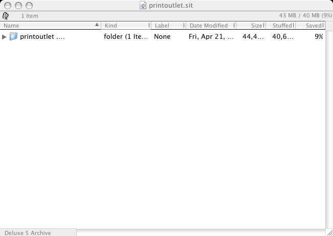The width and height of the screenshot is (333, 236).
Task: Click the 'Fri, Apr 21, …' date cell
Action: pyautogui.click(x=211, y=37)
